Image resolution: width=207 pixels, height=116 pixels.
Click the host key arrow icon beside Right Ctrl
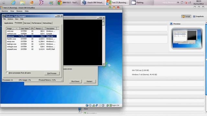(x=111, y=105)
